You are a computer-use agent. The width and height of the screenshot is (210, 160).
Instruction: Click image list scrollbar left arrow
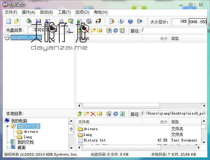click(x=79, y=106)
